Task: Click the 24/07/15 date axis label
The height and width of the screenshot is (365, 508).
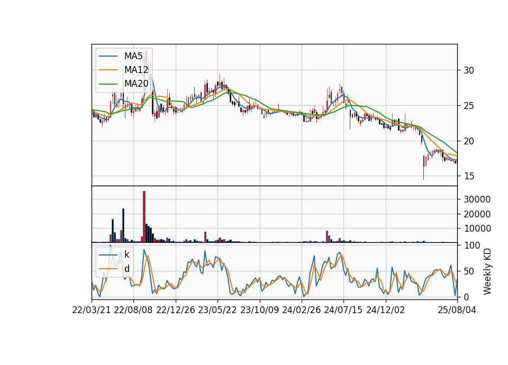Action: tap(343, 310)
